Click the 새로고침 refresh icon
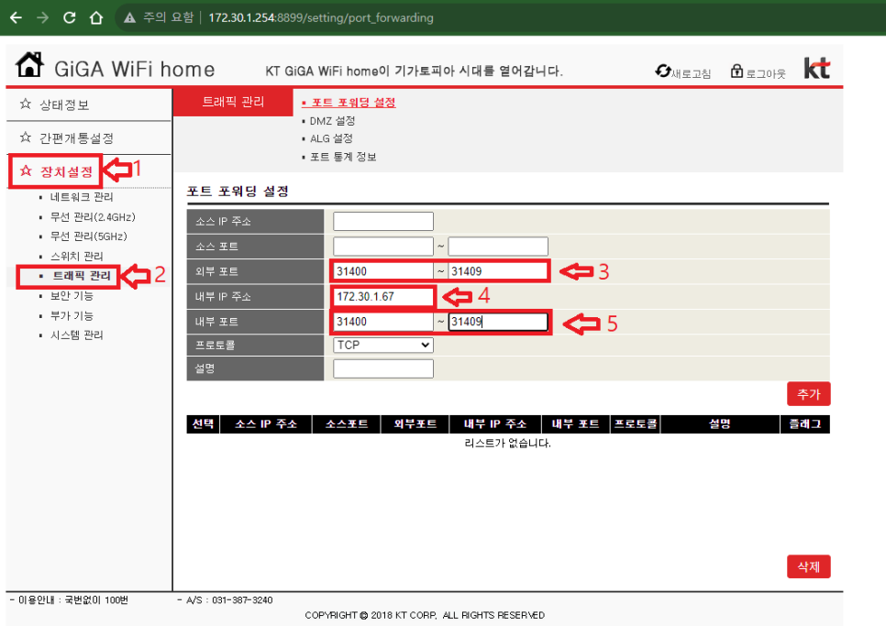Image resolution: width=886 pixels, height=626 pixels. point(662,71)
